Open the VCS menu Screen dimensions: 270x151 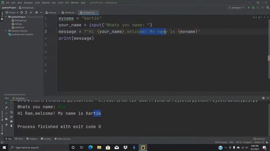[67, 3]
